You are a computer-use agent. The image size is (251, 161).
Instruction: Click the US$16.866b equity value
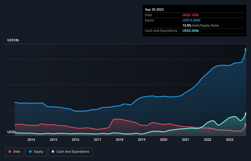coord(191,20)
